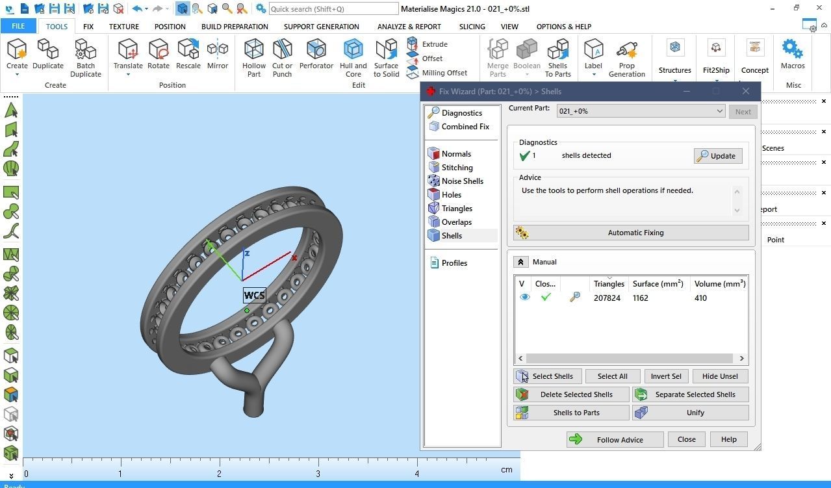Click Delete Selected Shells button
831x488 pixels.
[x=572, y=394]
